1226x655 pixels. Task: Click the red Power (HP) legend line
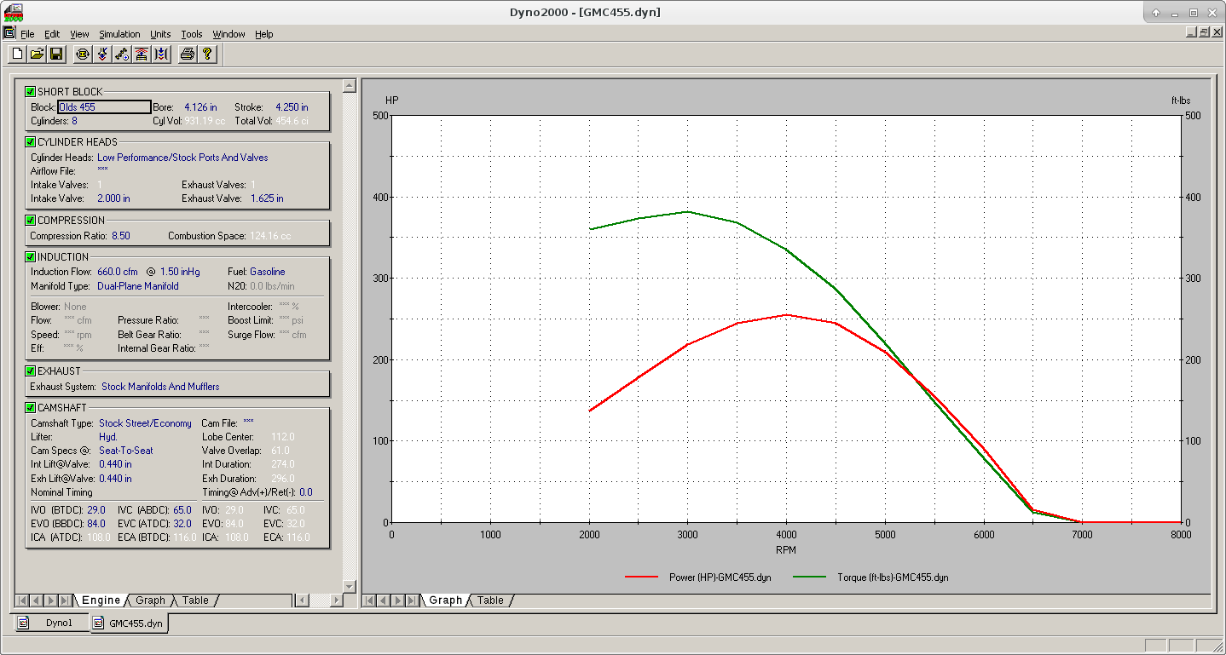[642, 577]
